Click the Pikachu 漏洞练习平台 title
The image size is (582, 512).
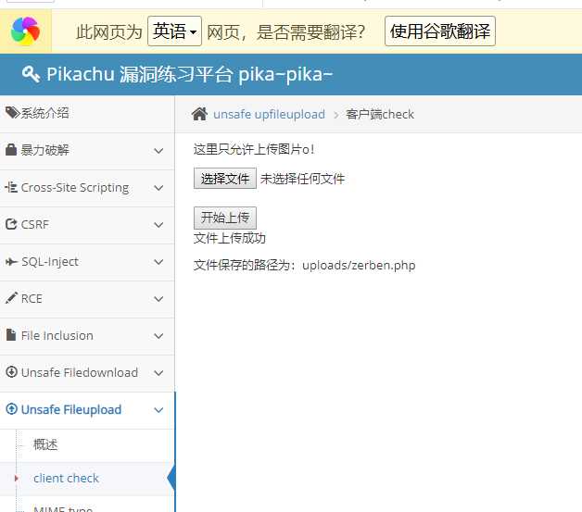click(190, 74)
